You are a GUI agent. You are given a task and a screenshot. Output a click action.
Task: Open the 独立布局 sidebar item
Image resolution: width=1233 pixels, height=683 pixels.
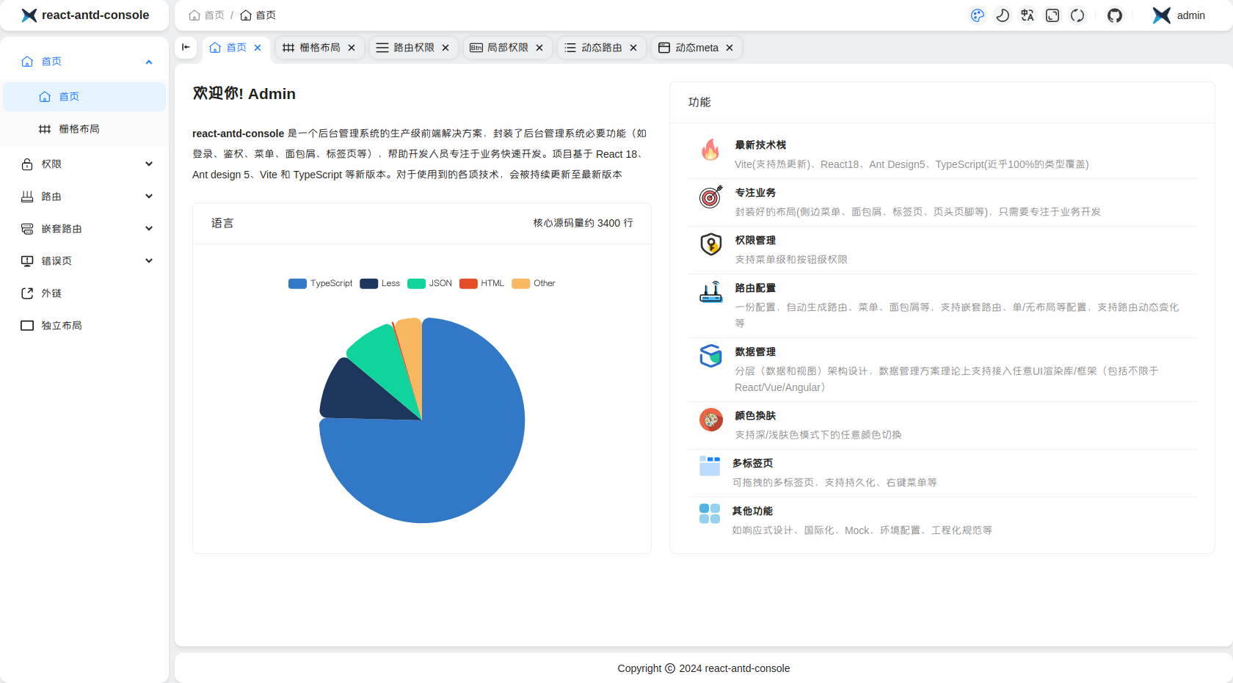click(x=84, y=326)
